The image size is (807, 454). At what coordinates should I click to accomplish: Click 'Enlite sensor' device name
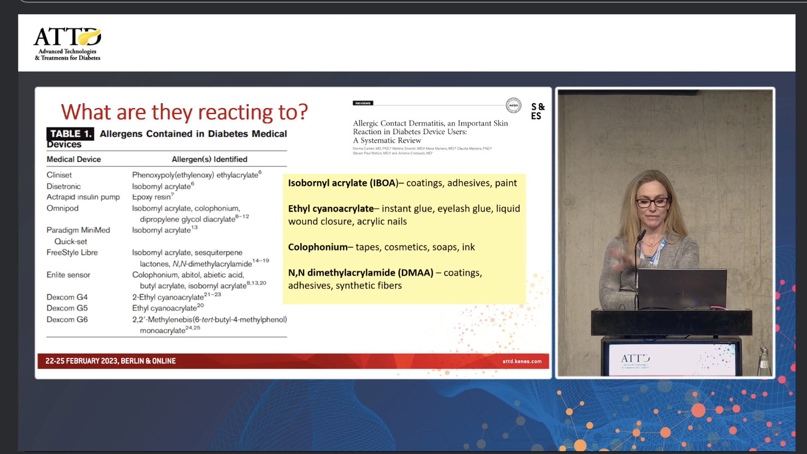point(68,275)
